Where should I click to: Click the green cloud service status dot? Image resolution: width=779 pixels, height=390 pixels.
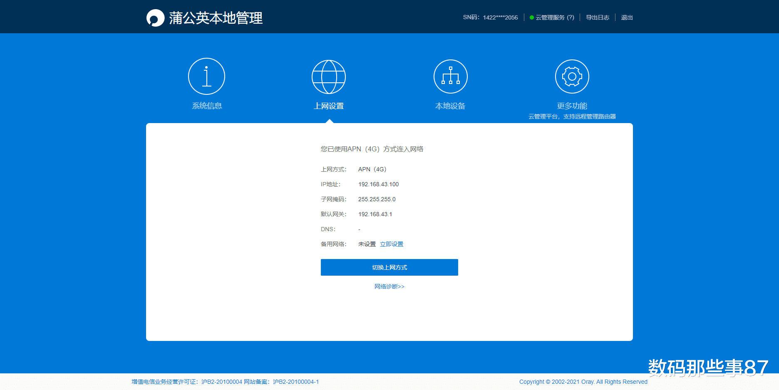[x=531, y=17]
